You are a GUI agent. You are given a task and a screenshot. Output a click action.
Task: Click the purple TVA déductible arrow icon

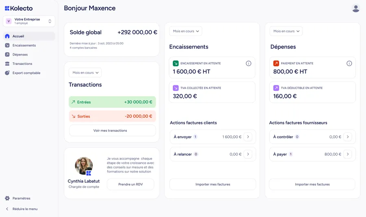click(x=276, y=88)
